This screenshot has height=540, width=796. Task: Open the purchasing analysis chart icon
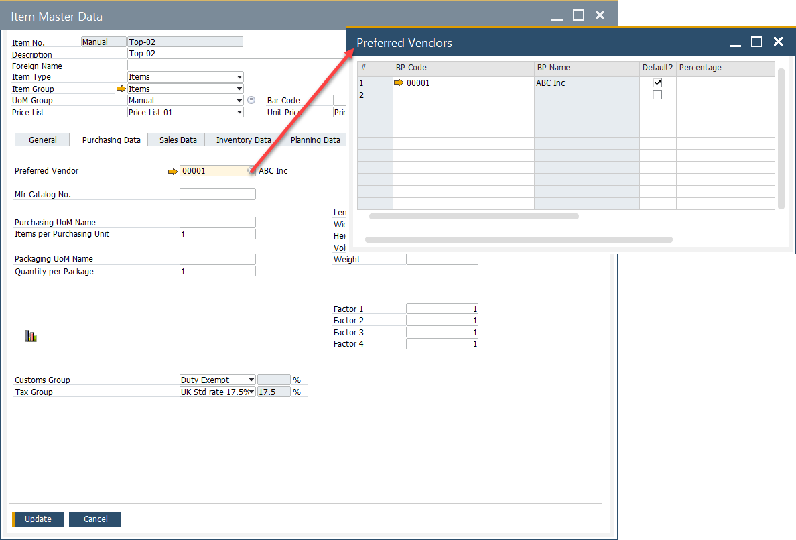[31, 336]
